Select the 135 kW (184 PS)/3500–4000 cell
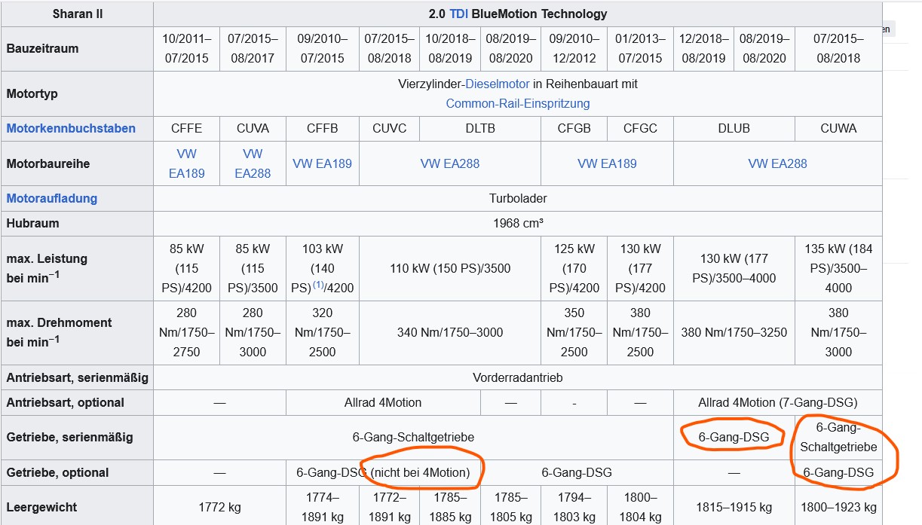 (x=838, y=268)
